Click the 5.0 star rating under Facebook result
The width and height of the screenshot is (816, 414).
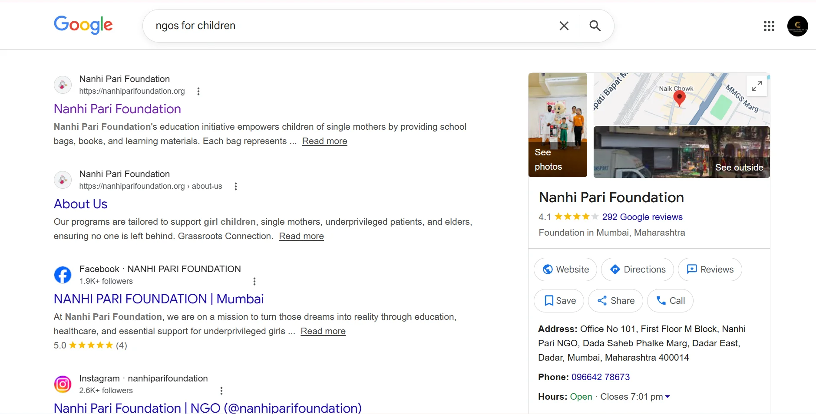point(90,345)
